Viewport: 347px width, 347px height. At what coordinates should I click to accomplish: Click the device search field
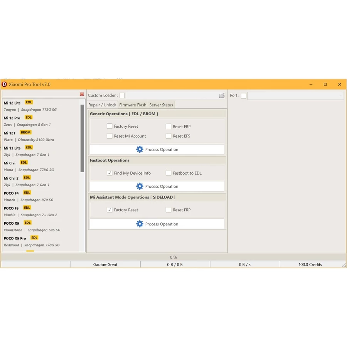tap(40, 94)
